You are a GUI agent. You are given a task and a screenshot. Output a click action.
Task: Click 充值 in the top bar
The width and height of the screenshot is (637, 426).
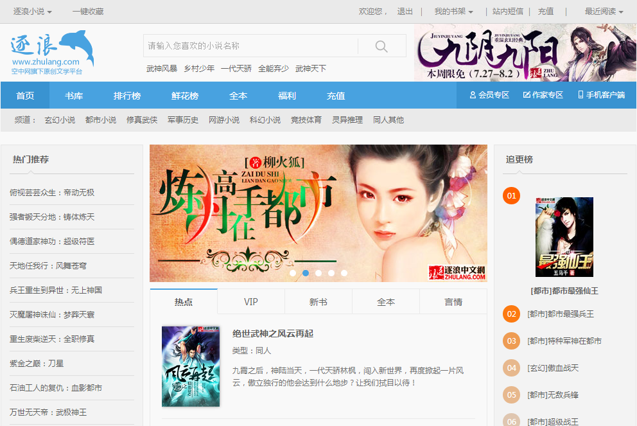pos(546,12)
